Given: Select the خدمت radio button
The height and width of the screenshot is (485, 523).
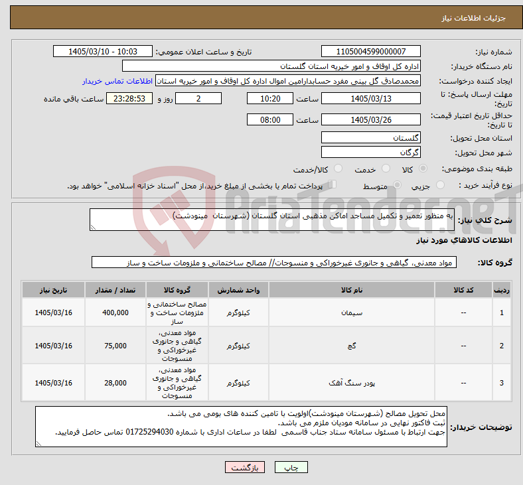Looking at the screenshot, I should pyautogui.click(x=386, y=169).
